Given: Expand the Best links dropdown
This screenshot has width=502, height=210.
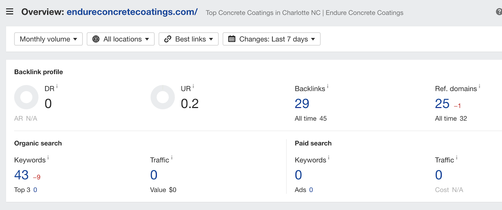Looking at the screenshot, I should point(189,39).
